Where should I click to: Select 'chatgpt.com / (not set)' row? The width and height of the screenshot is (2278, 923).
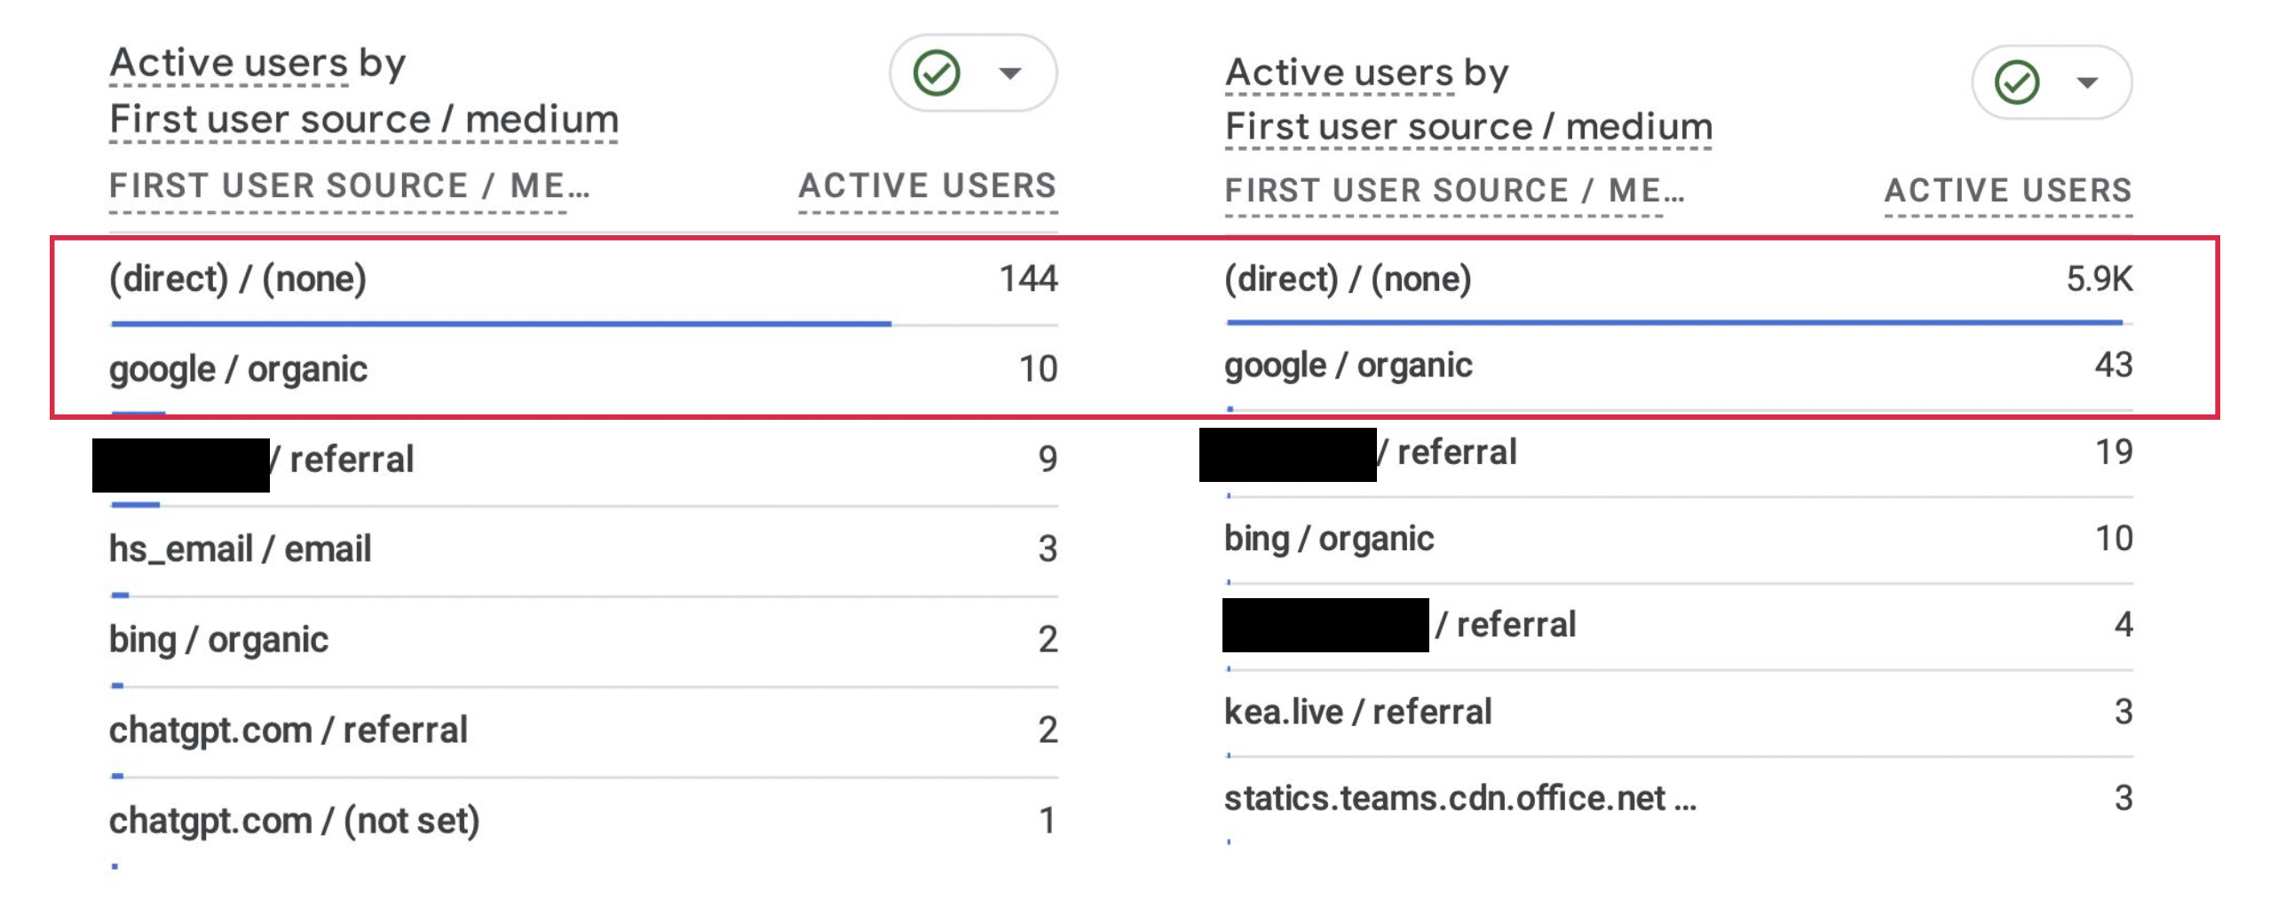(583, 822)
